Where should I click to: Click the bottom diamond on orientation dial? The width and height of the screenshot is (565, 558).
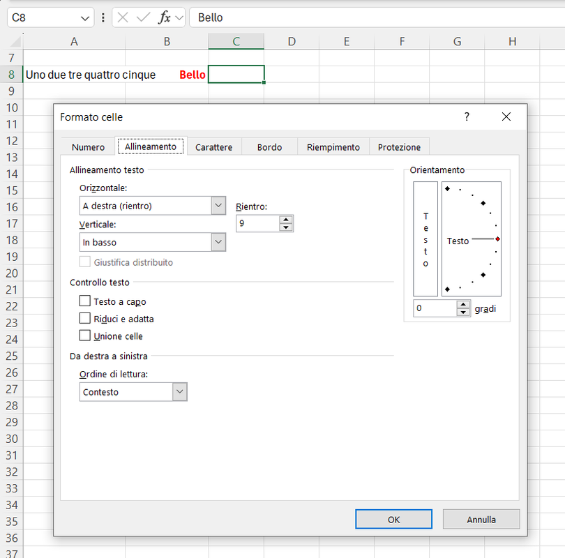pos(448,289)
